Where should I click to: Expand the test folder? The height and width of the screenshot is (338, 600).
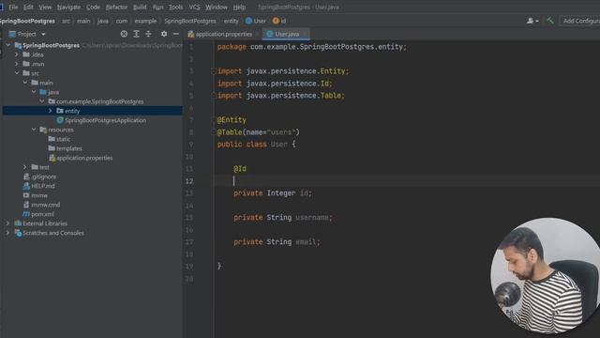[x=25, y=167]
